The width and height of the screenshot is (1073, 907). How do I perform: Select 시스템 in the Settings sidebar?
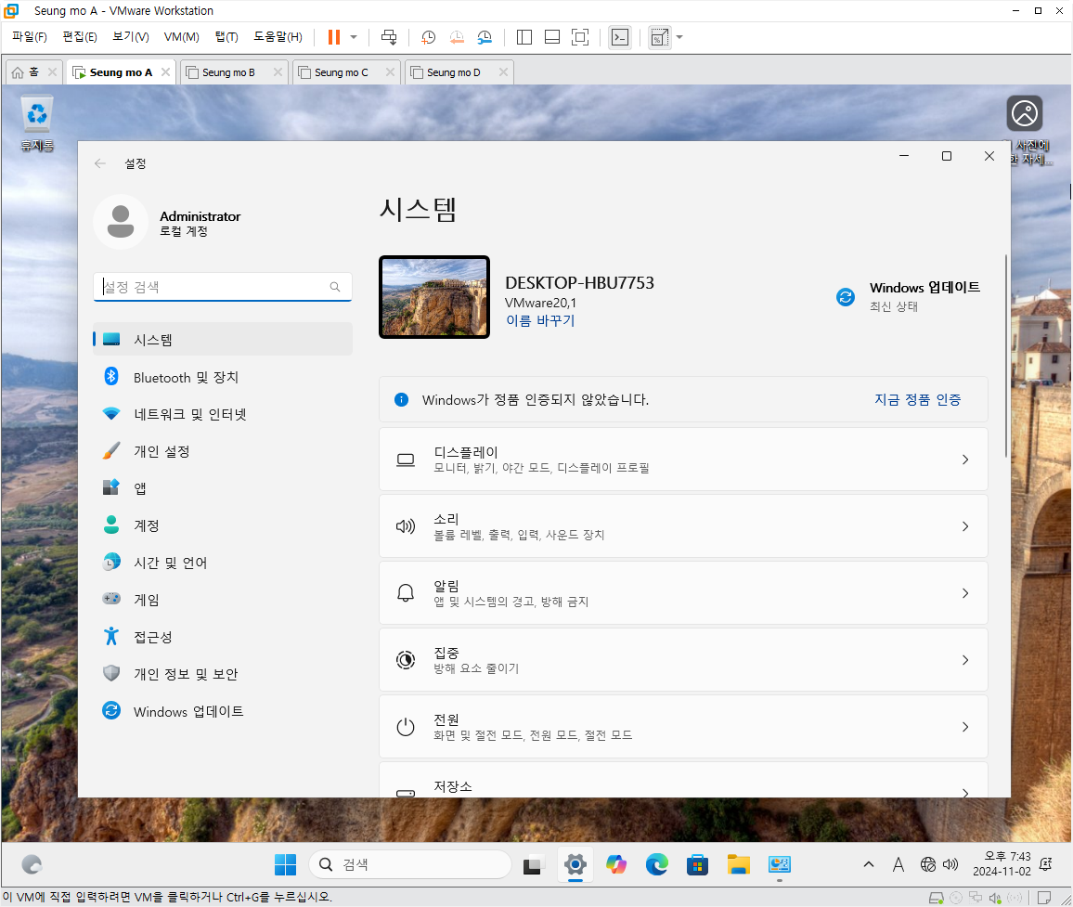click(x=223, y=340)
